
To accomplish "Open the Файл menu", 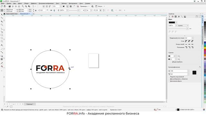I will (x=3, y=4).
